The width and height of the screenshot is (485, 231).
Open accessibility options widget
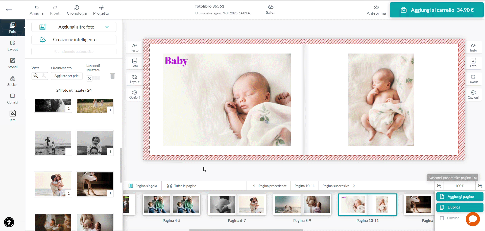(x=9, y=222)
